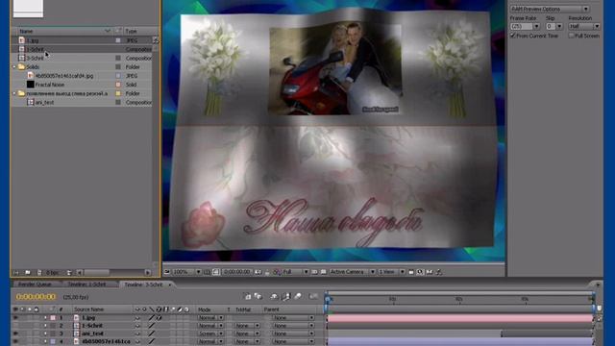Open the 1 View layout dropdown
Viewport: 615px width, 346px height.
[391, 272]
